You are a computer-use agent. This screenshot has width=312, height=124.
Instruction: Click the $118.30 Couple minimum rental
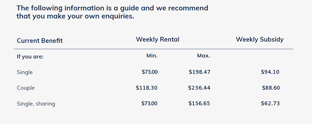coord(146,88)
